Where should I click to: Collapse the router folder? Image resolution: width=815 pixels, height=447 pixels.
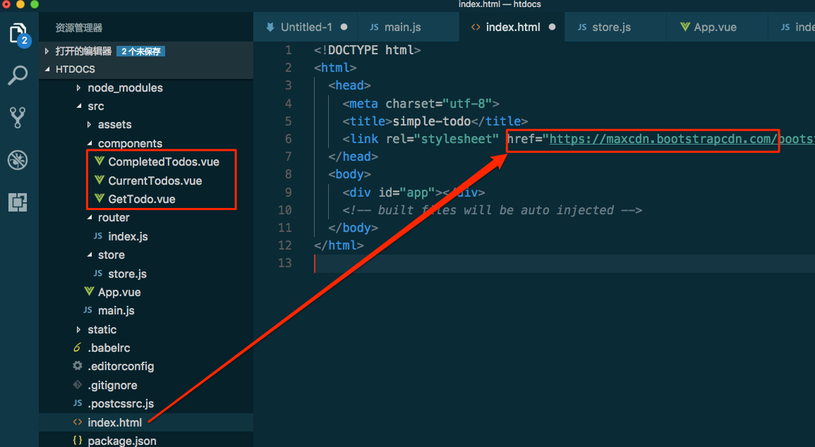90,218
